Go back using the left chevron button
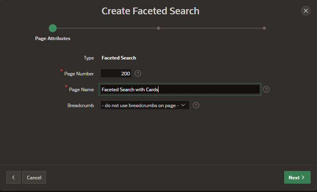Image resolution: width=317 pixels, height=192 pixels. coord(13,177)
